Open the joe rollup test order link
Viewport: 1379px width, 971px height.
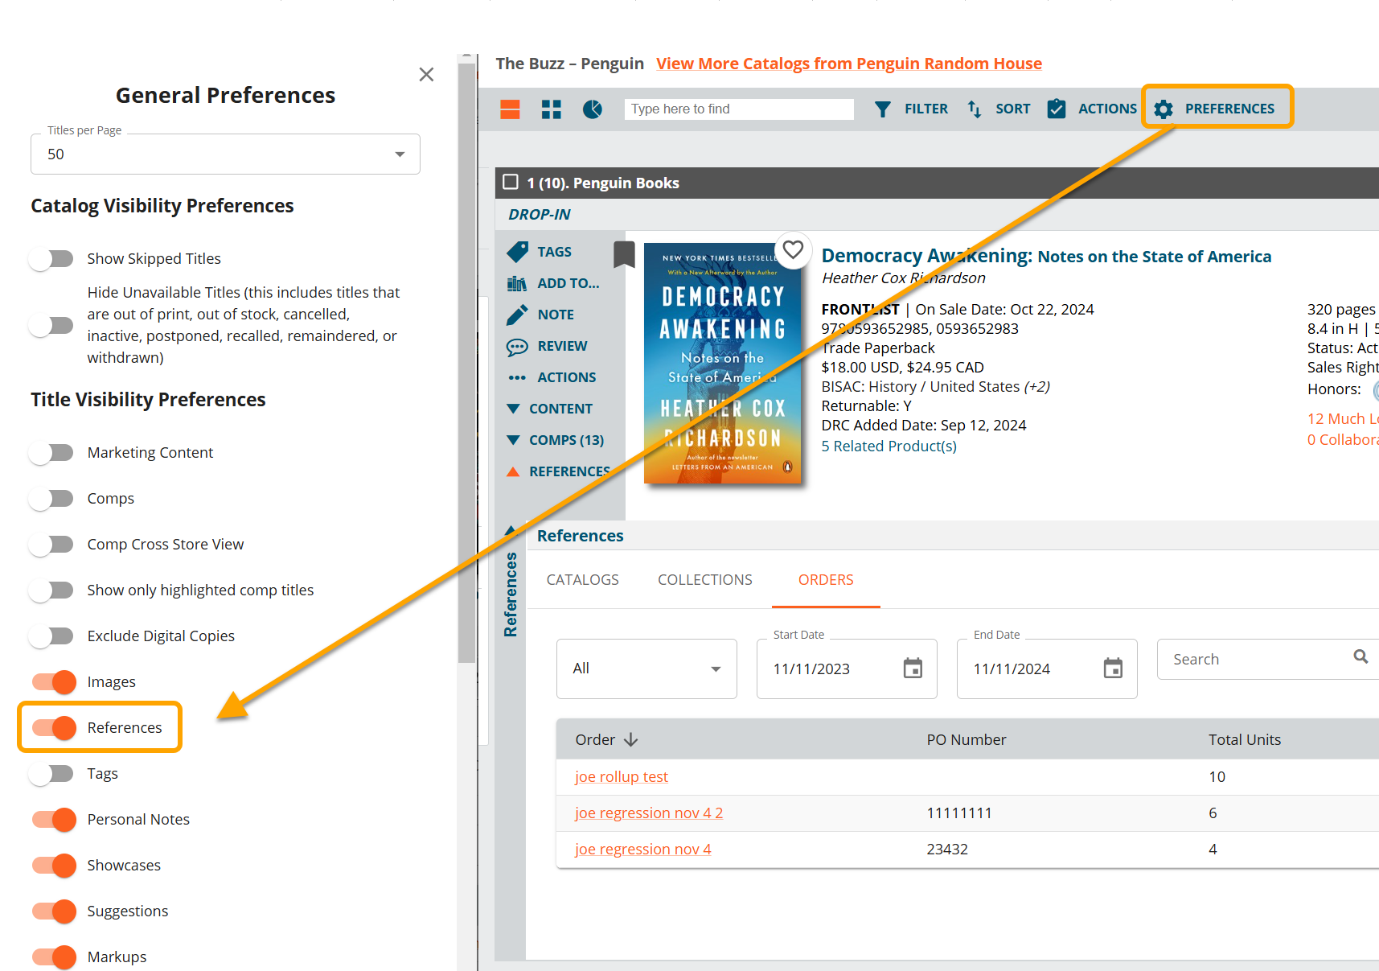coord(621,777)
